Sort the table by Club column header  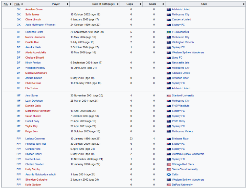206,4
